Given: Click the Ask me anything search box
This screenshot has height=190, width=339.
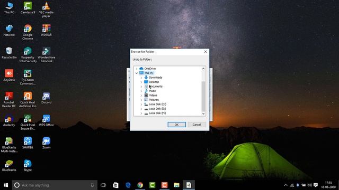Looking at the screenshot, I should coord(55,185).
